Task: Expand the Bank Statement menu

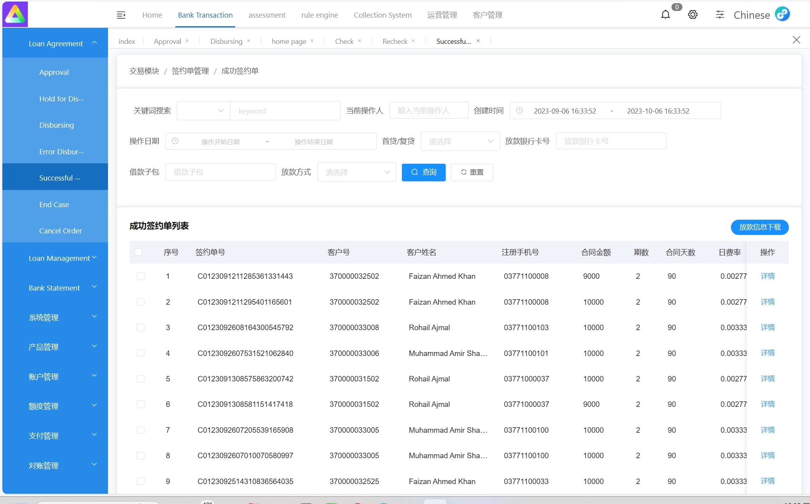Action: (x=55, y=287)
